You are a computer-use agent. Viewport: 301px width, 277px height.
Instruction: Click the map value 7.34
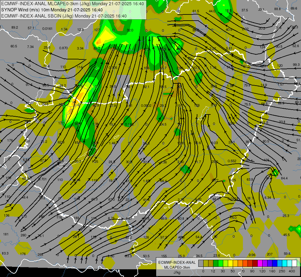30,47
